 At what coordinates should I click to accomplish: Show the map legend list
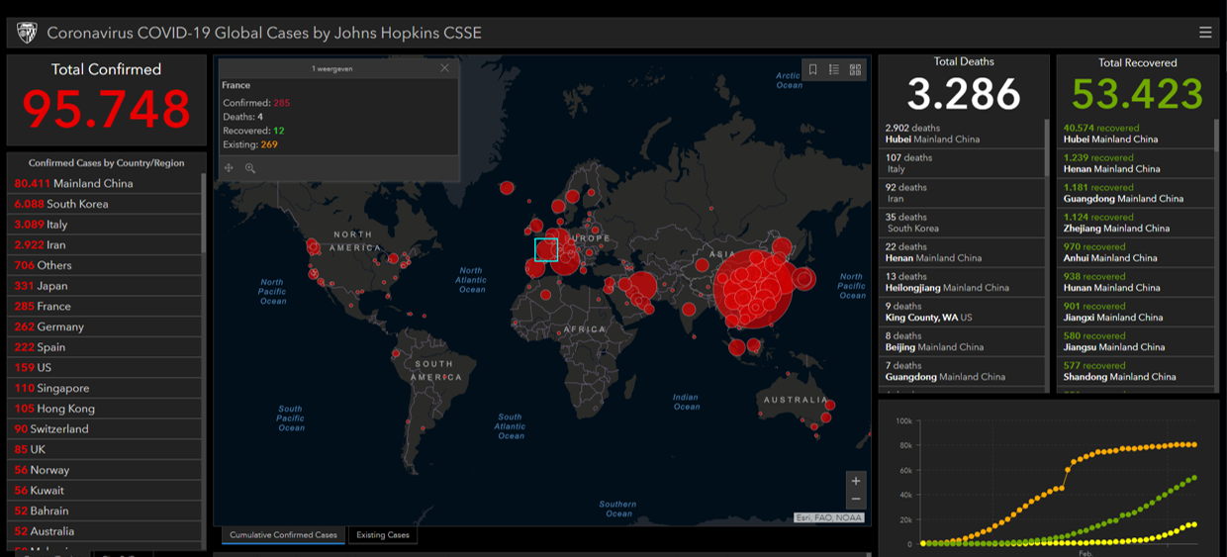(834, 69)
